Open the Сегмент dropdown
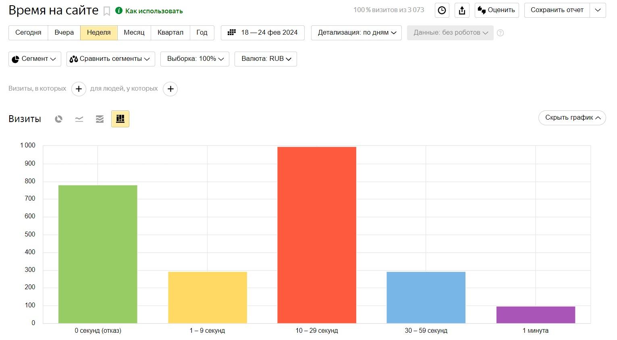 pos(35,59)
